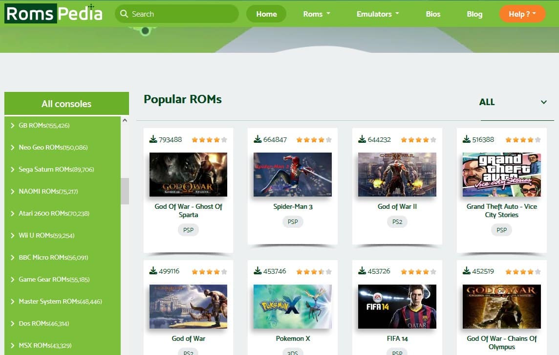This screenshot has height=355, width=559.
Task: Click the download icon beside 453746
Action: point(258,271)
